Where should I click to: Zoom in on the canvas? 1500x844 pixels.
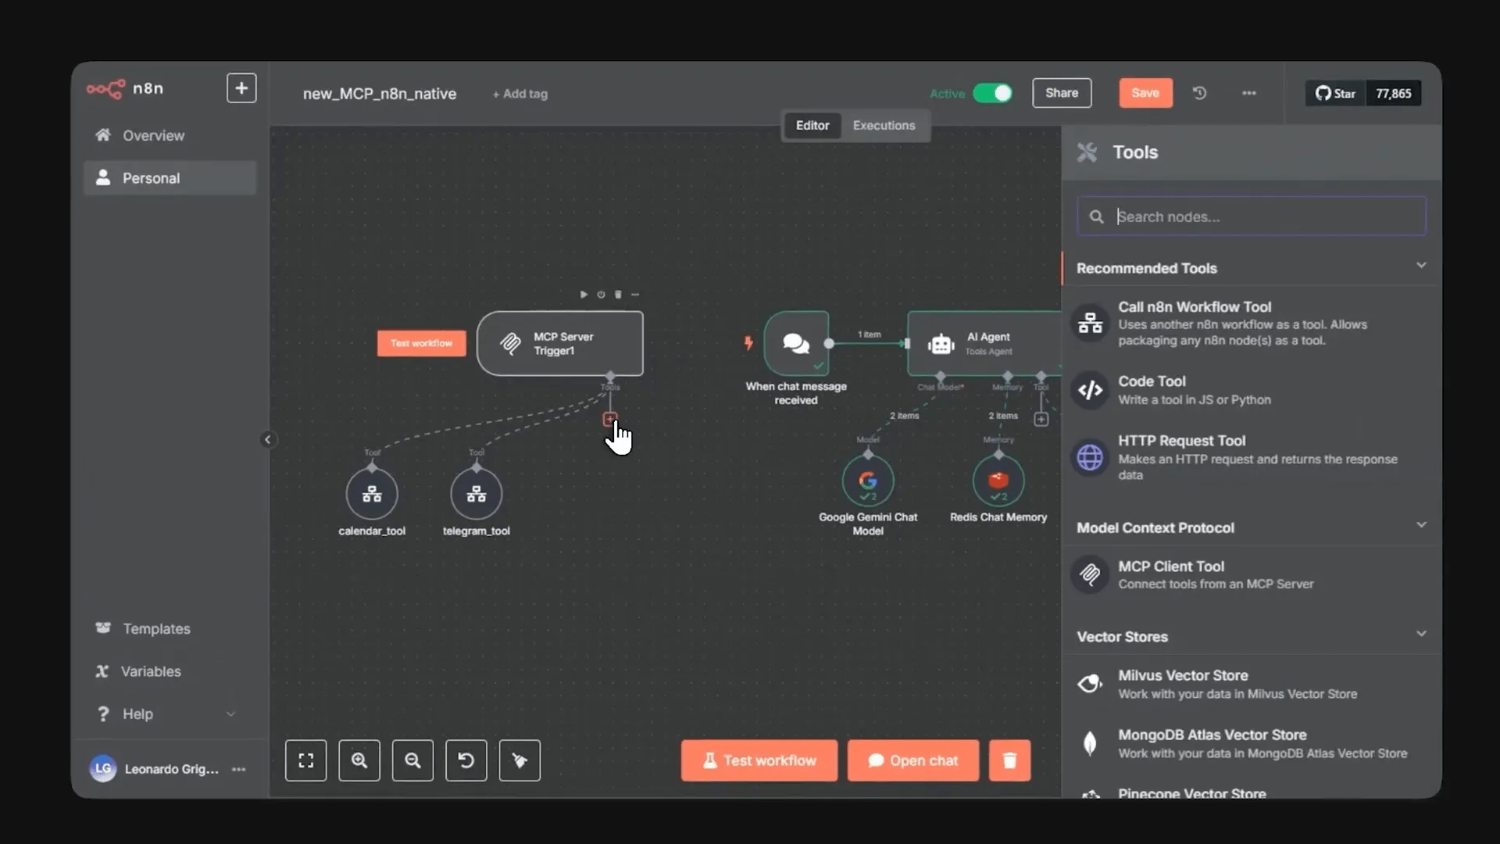pos(359,760)
